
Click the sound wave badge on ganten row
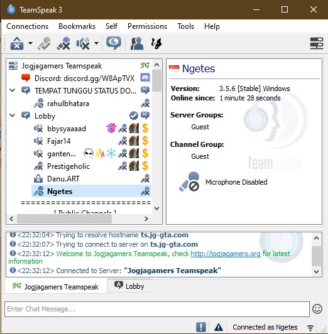100,154
